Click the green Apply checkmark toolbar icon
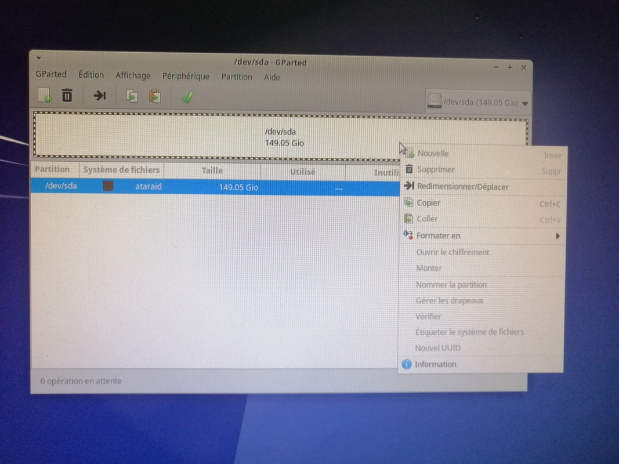619x464 pixels. tap(187, 97)
